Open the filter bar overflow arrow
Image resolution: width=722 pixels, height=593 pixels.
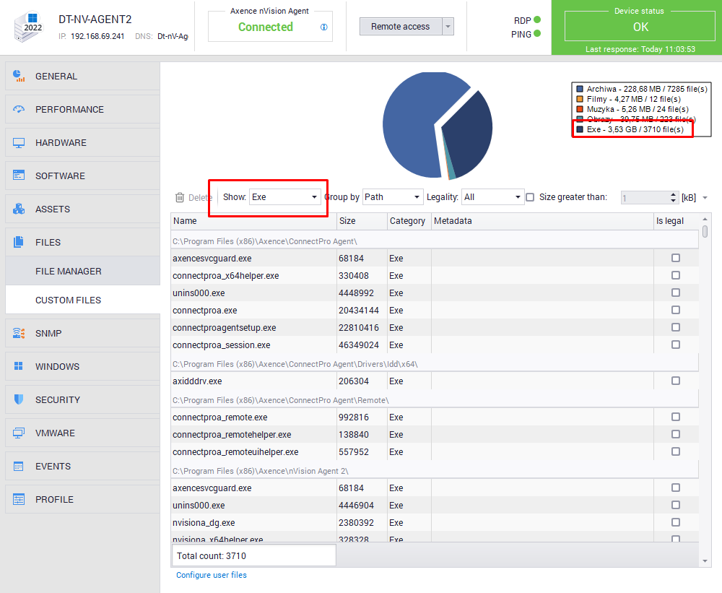(705, 198)
